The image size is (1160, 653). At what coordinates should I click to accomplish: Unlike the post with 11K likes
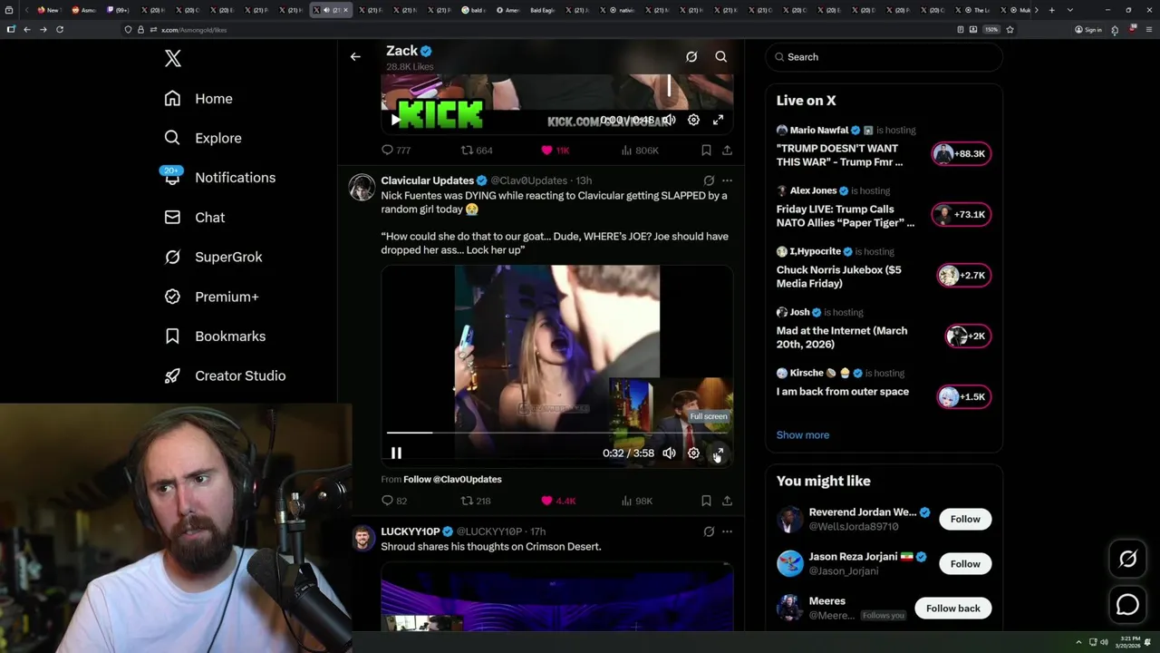tap(555, 151)
